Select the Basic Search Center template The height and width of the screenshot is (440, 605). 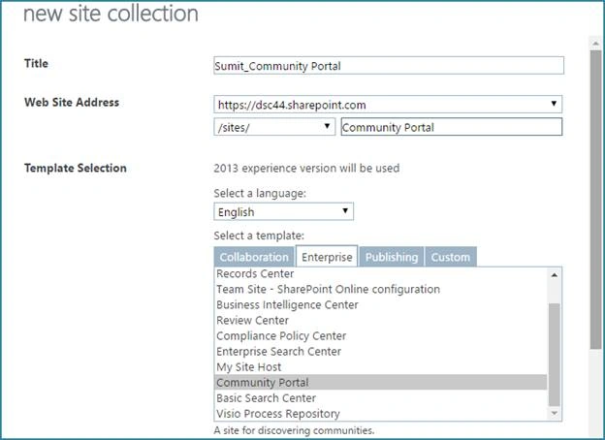(380, 398)
